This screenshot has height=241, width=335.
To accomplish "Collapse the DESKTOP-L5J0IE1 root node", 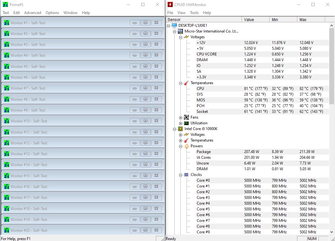I will click(x=169, y=26).
